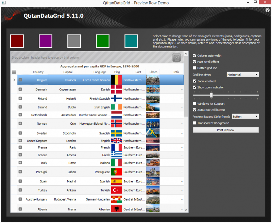Click the application icon in the title bar

tap(4, 2)
